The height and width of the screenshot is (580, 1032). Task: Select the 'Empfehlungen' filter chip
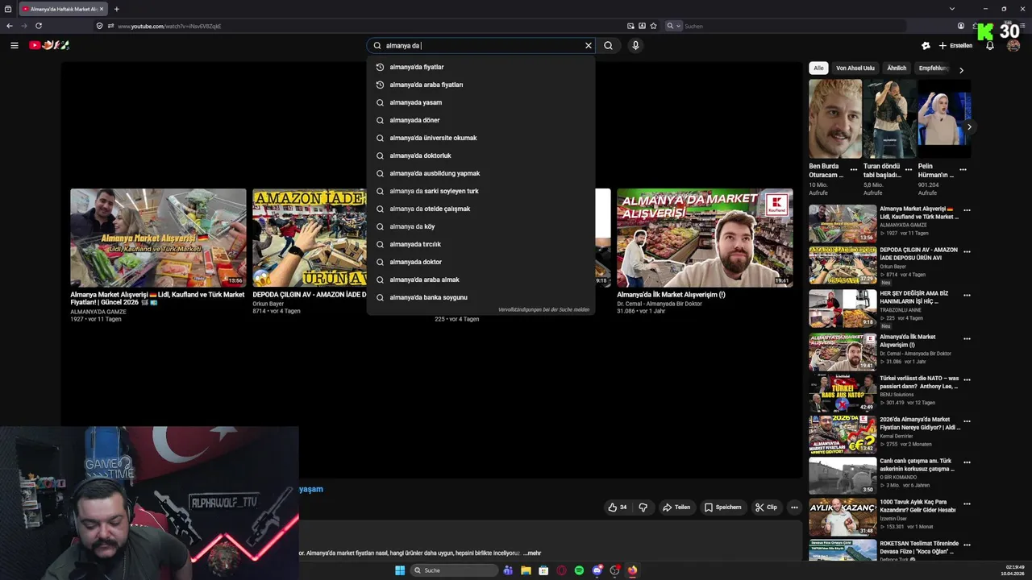point(933,68)
